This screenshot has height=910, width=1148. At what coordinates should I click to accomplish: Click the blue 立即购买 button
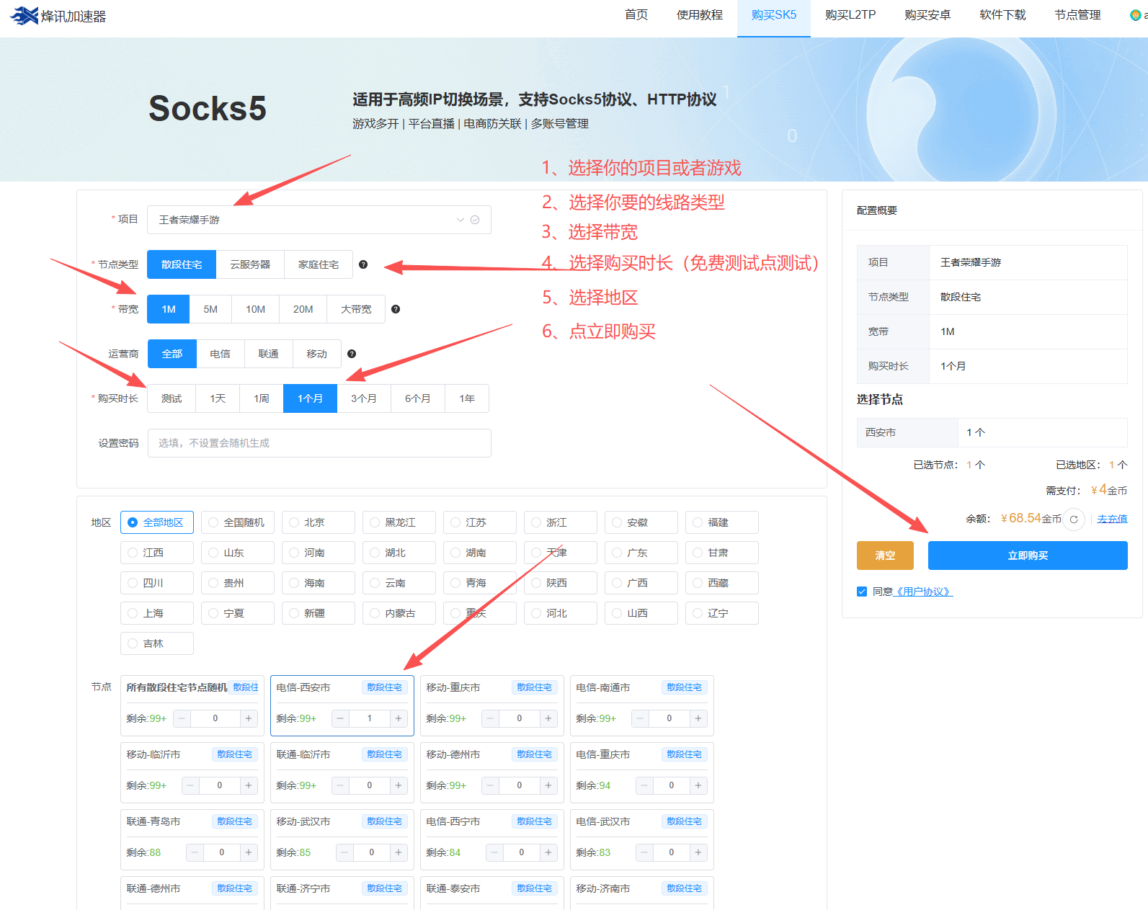coord(1028,556)
